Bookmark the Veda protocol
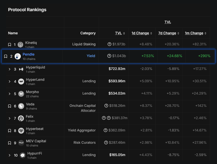Viewport: 217px width, 164px height. pos(9,106)
